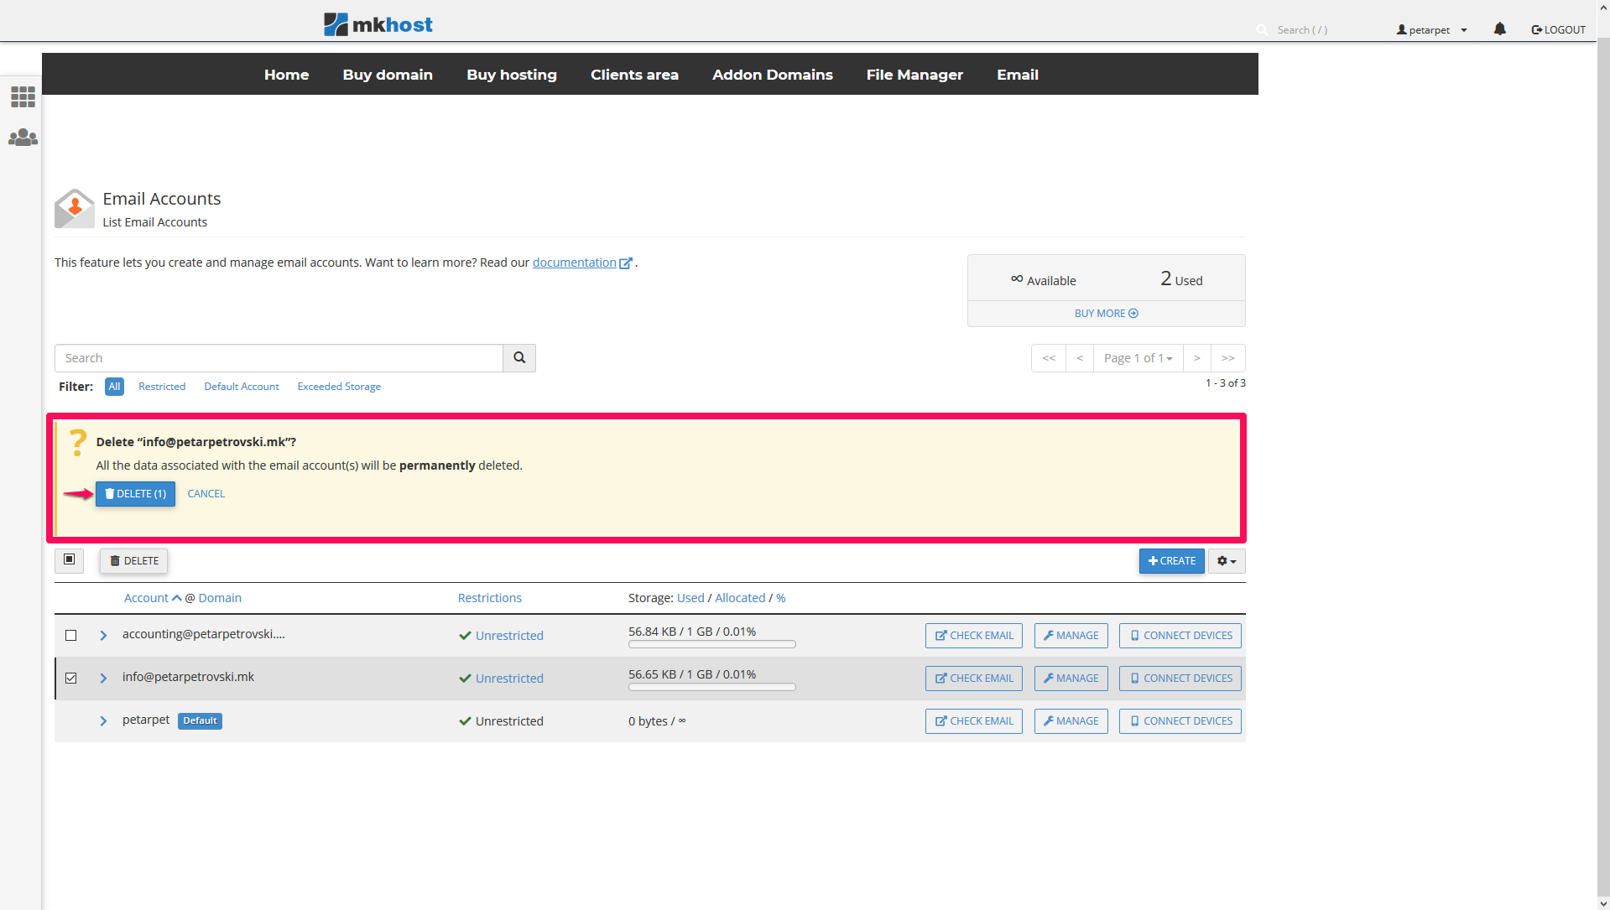This screenshot has height=910, width=1610.
Task: Open the Page 1 of 1 dropdown
Action: (1138, 358)
